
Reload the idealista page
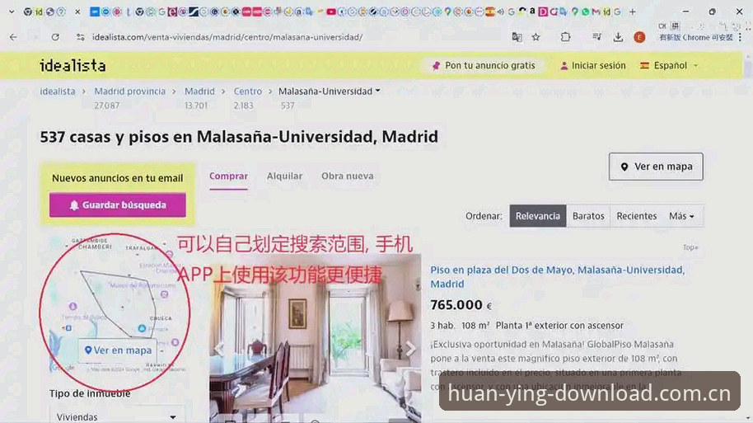point(55,37)
